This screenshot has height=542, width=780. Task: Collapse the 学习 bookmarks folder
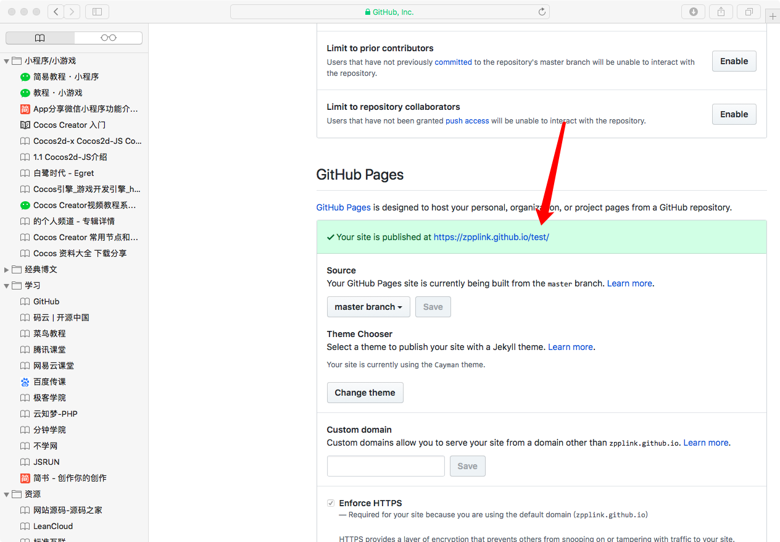coord(7,286)
